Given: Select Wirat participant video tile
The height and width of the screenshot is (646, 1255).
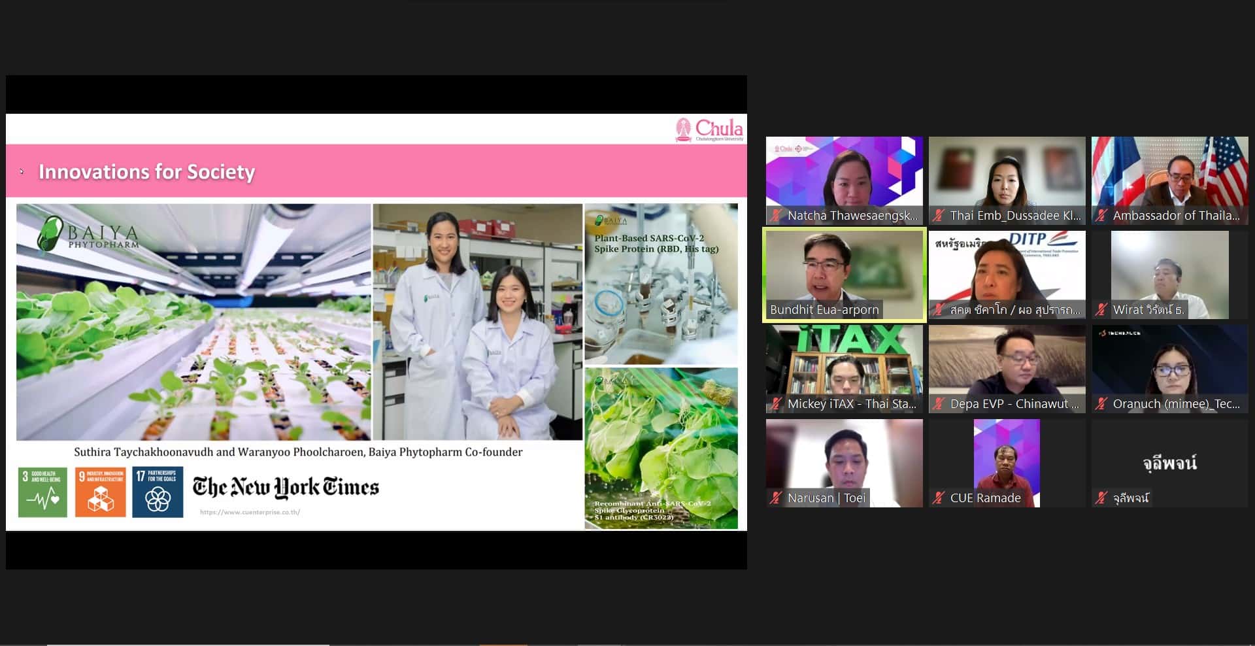Looking at the screenshot, I should [x=1169, y=275].
